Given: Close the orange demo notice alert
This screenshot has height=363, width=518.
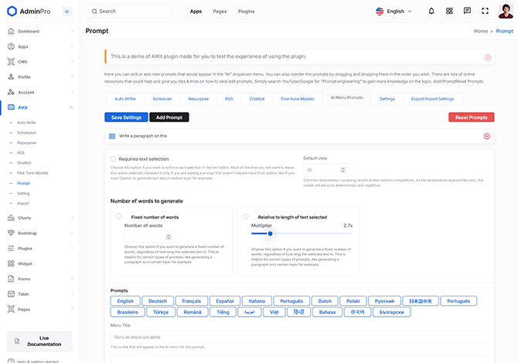Looking at the screenshot, I should [x=487, y=57].
